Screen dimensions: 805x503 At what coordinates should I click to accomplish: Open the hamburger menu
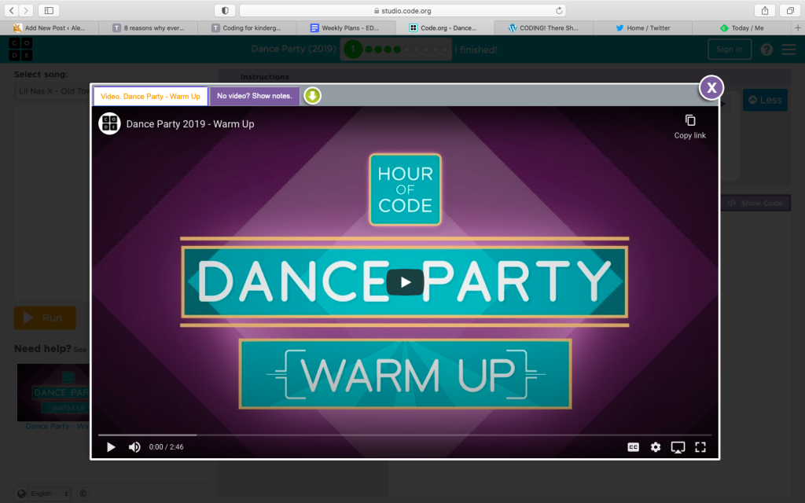click(789, 50)
